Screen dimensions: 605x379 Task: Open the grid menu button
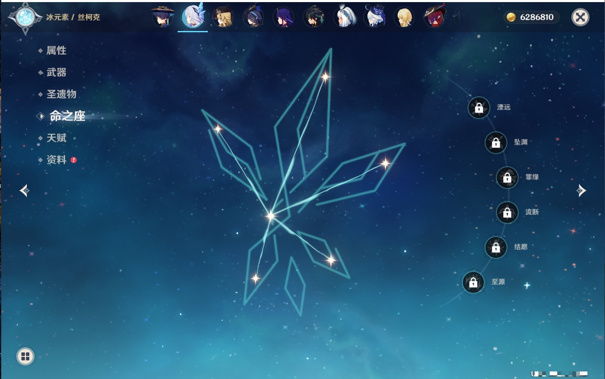pos(25,356)
